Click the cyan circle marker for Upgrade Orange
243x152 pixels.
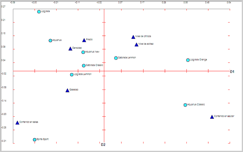188,60
